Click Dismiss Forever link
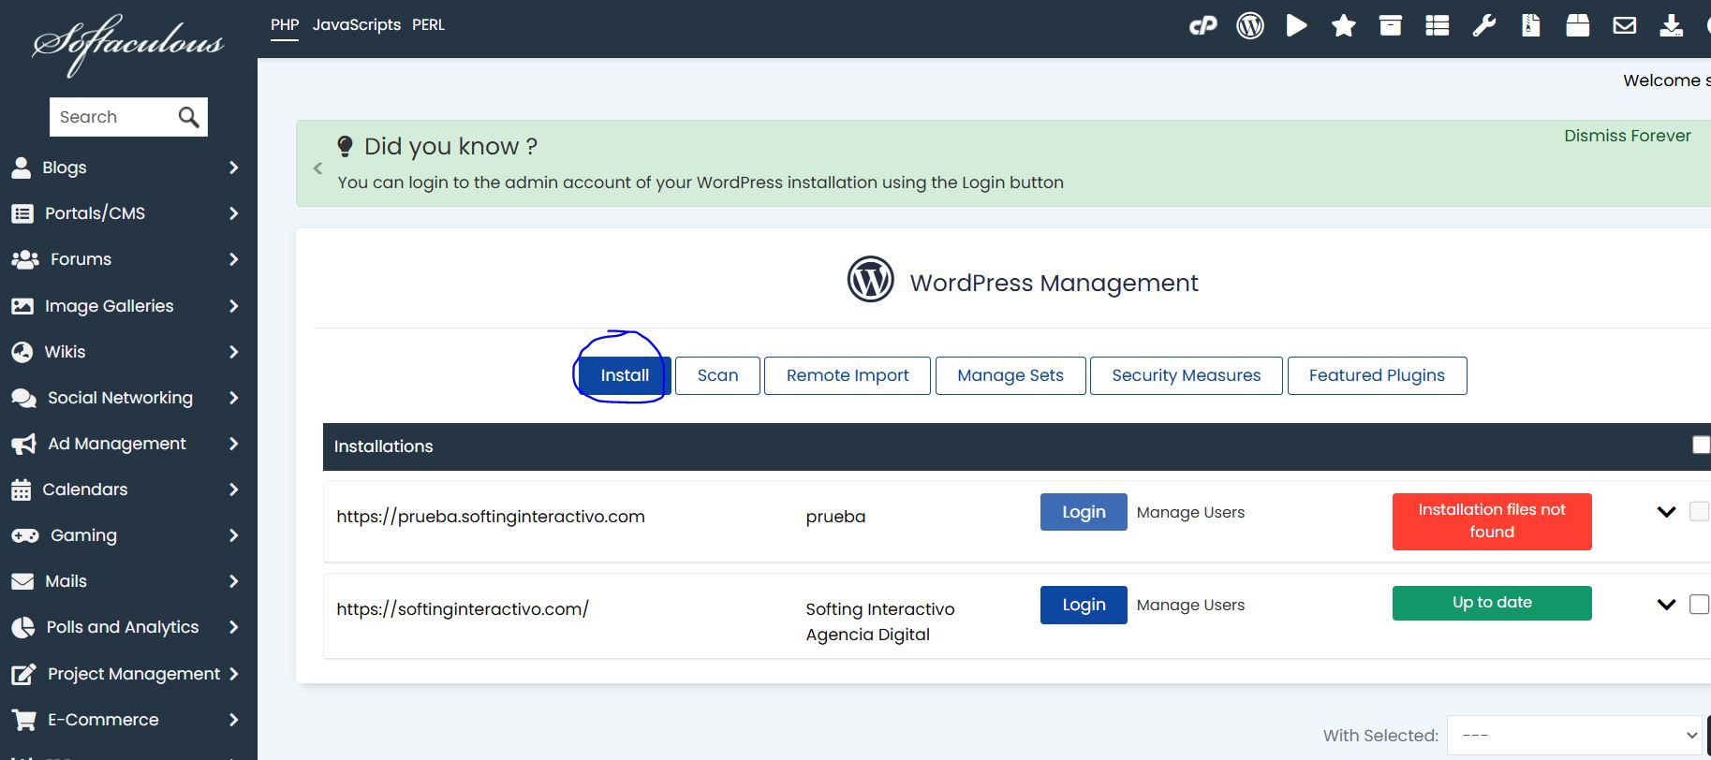 1627,136
